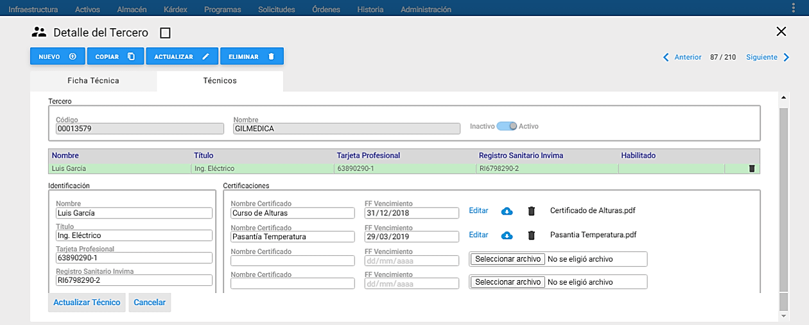
Task: Click the Habilitado column header
Action: point(638,156)
